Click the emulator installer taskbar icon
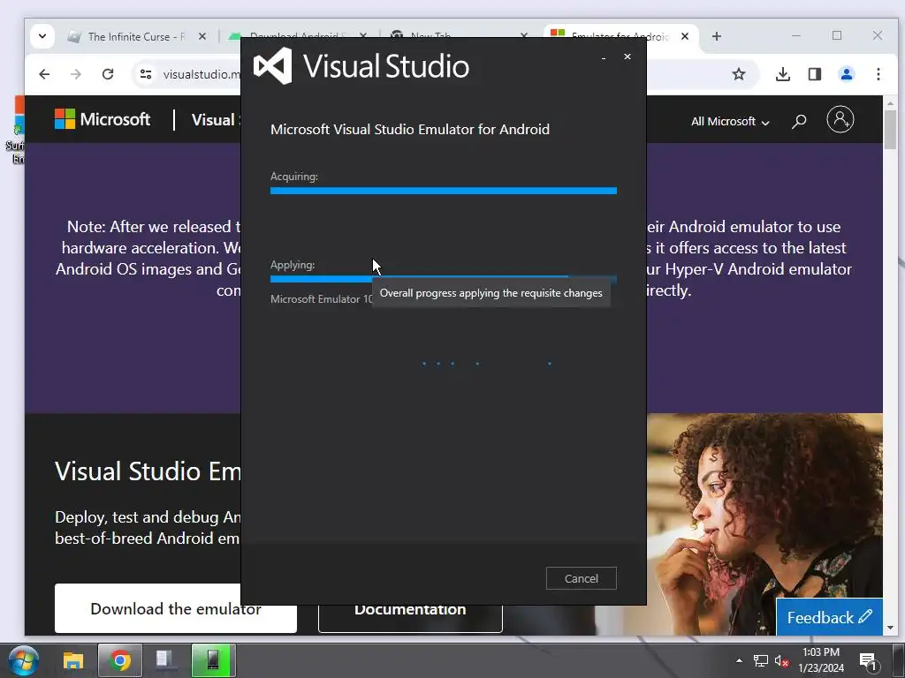This screenshot has width=905, height=678. click(x=213, y=660)
